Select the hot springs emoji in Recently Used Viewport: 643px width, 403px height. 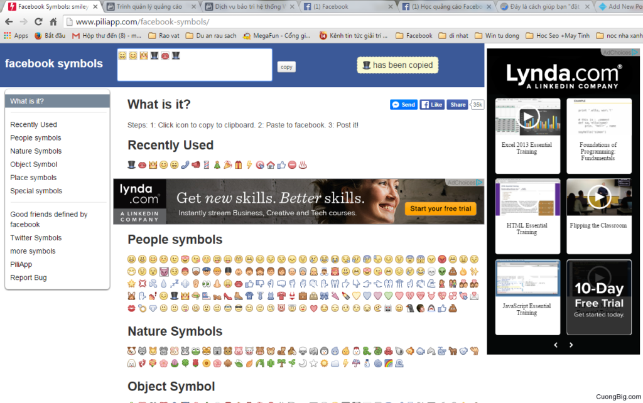click(x=303, y=165)
